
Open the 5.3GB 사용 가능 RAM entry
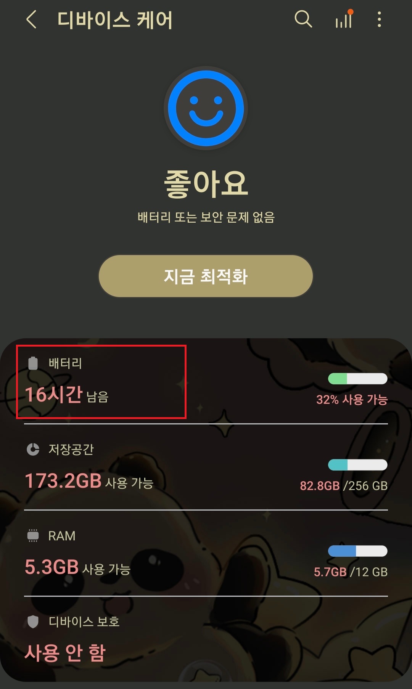click(x=206, y=553)
